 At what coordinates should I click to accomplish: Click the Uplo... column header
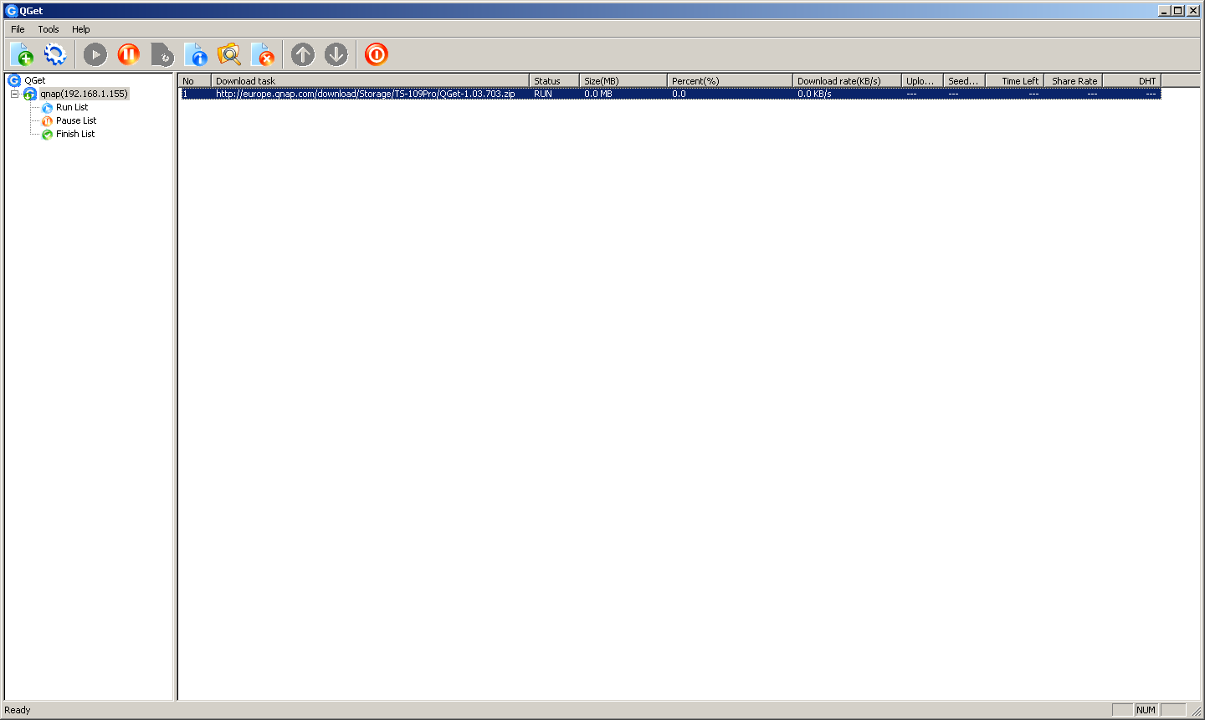point(922,80)
